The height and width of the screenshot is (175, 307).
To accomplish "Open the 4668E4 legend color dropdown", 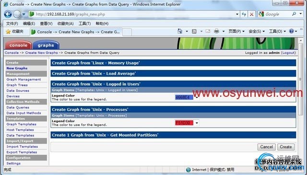I will pyautogui.click(x=187, y=97).
